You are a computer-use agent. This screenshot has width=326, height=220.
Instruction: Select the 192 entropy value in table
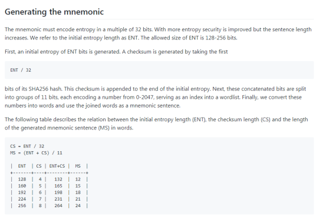tap(22, 192)
